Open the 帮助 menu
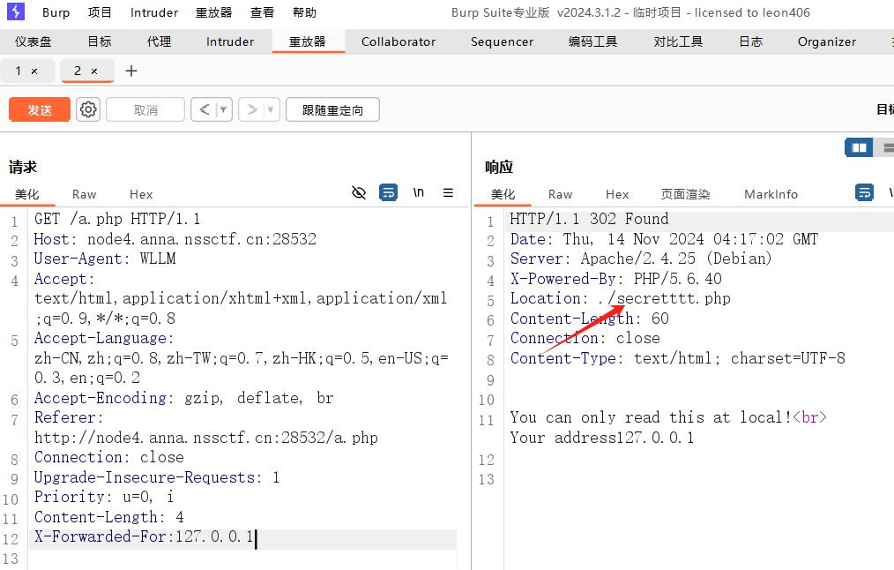894x570 pixels. pyautogui.click(x=304, y=12)
